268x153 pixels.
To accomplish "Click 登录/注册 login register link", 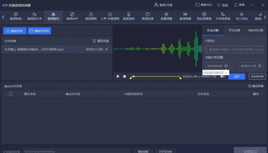I will 163,5.
